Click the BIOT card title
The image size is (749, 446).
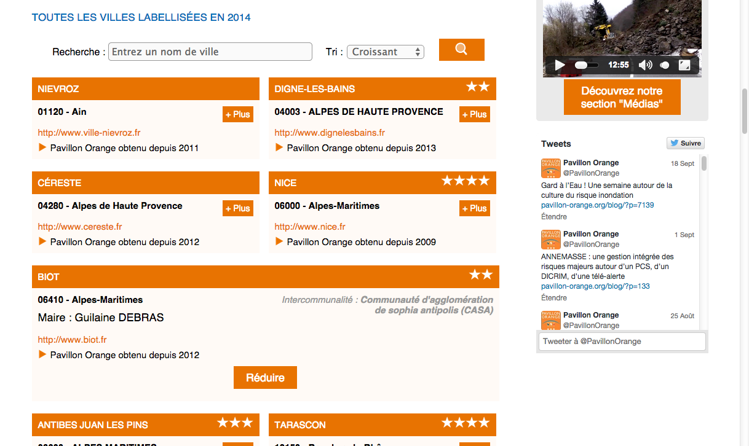pos(49,277)
